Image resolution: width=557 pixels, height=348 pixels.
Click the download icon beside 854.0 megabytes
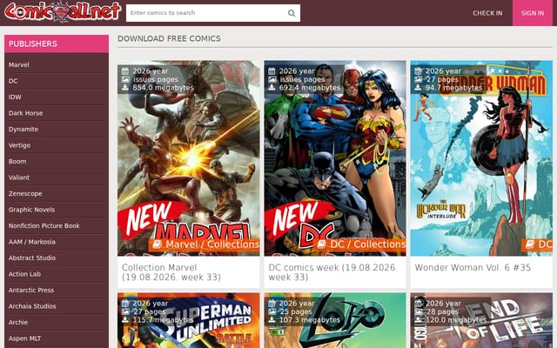[125, 87]
